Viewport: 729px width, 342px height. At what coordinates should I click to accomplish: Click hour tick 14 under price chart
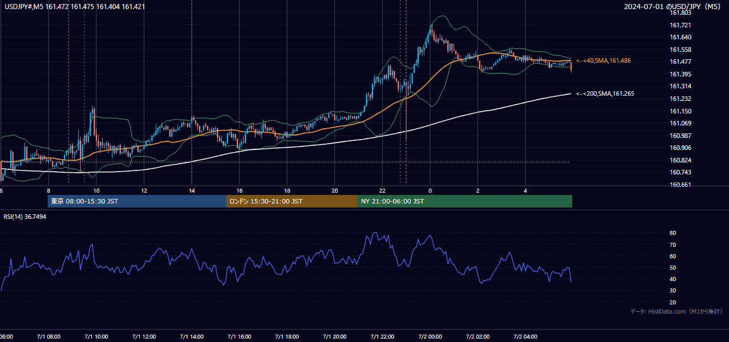tap(192, 190)
